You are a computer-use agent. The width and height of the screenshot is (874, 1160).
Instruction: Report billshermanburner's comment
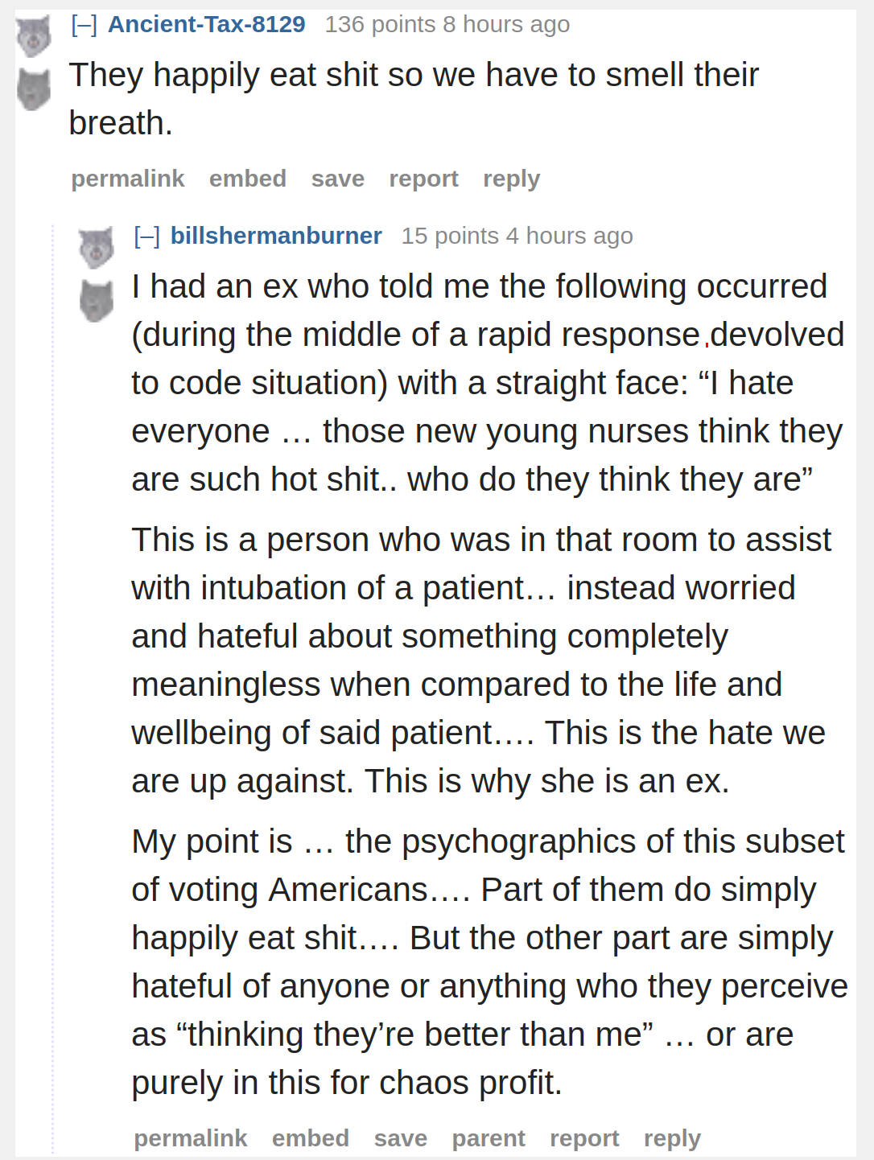584,1138
